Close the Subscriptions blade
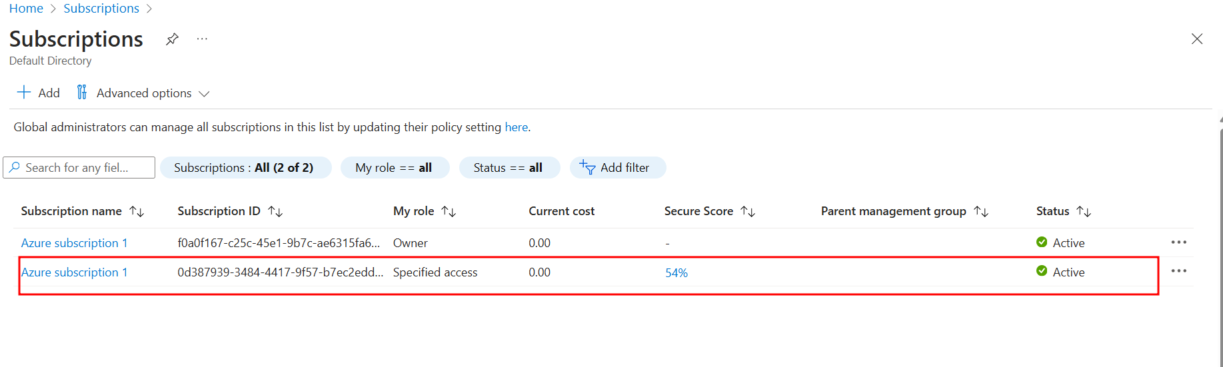Screen dimensions: 1223x367 point(1196,39)
